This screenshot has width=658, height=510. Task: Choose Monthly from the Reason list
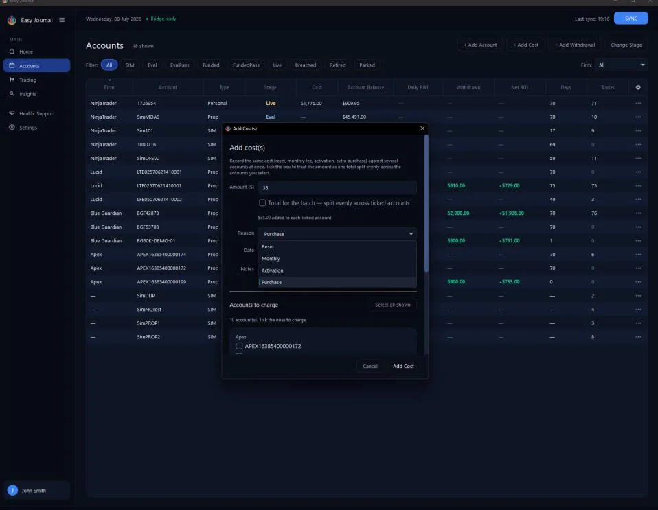click(x=337, y=258)
